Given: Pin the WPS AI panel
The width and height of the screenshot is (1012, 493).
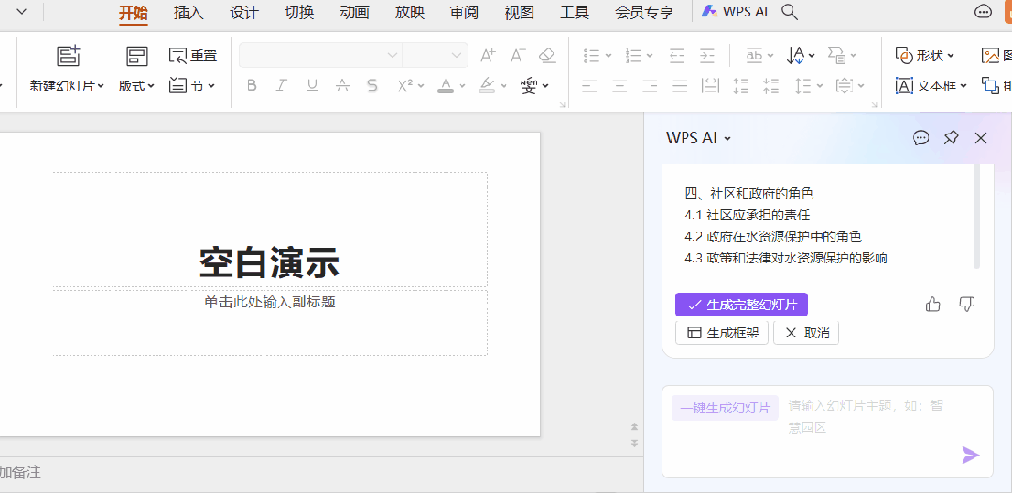Looking at the screenshot, I should (x=951, y=138).
